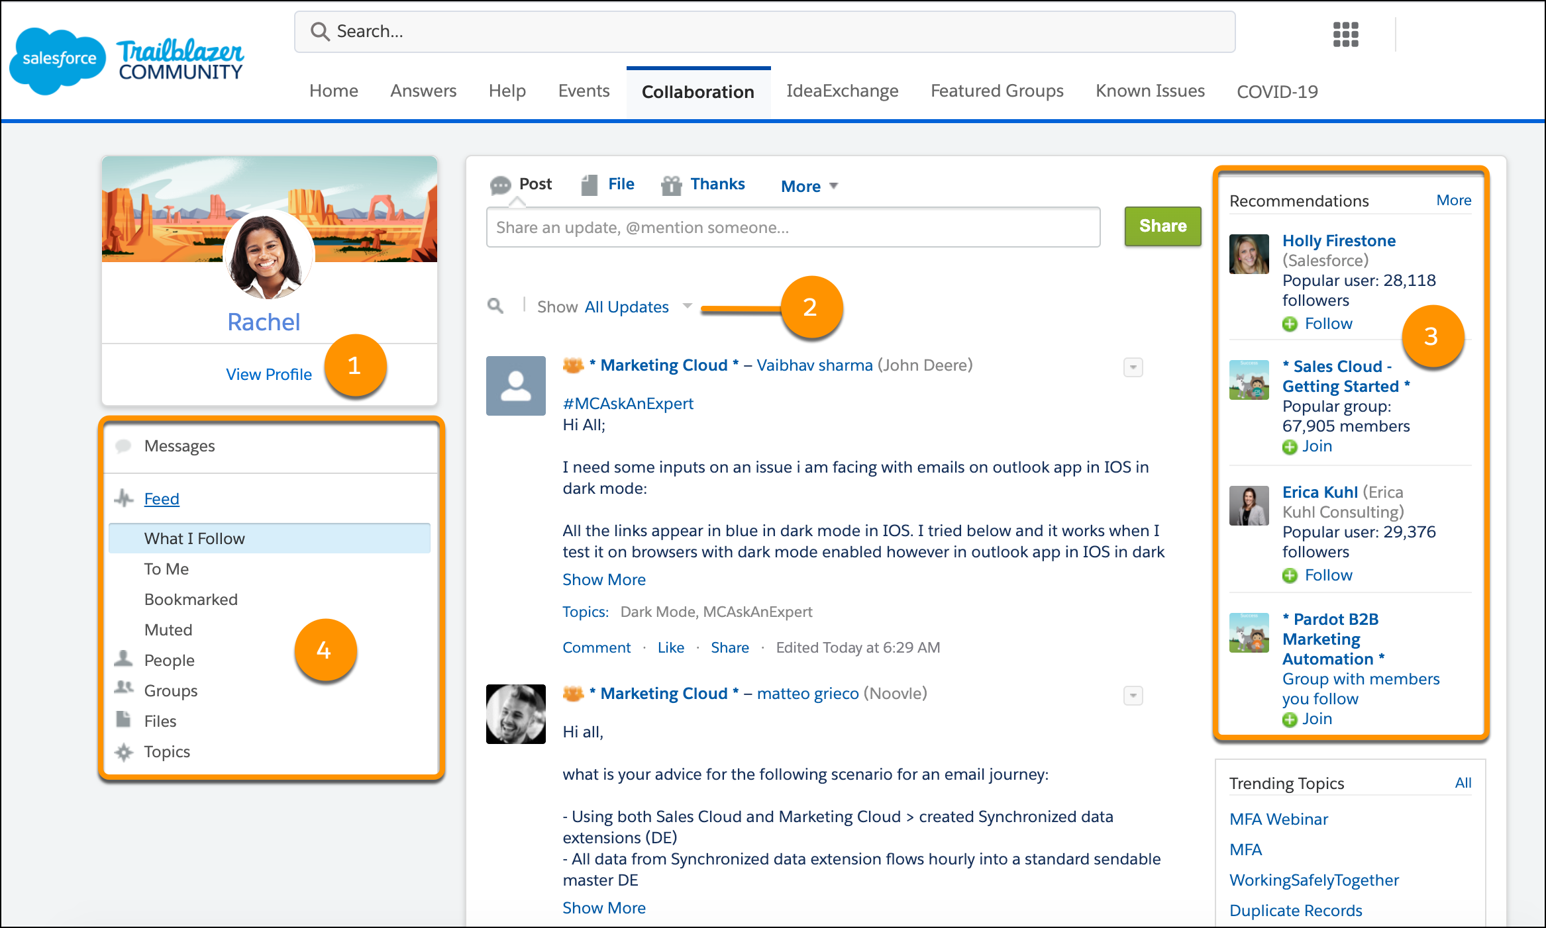Open Rachel's name link
1546x928 pixels.
264,322
